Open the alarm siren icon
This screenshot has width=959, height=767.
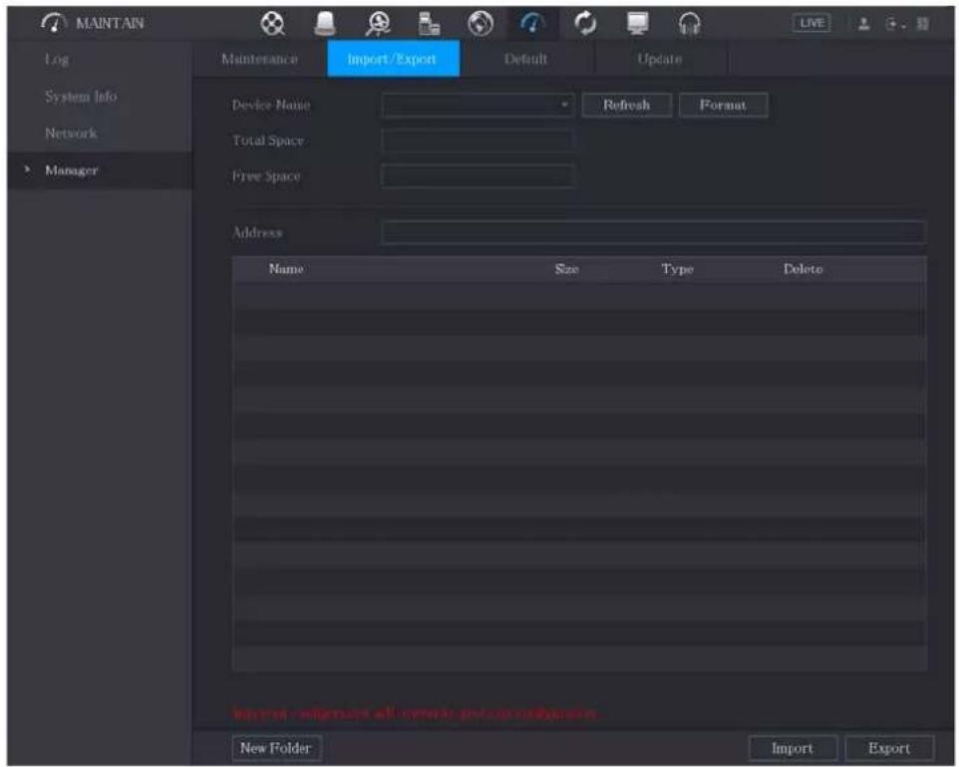click(x=325, y=24)
